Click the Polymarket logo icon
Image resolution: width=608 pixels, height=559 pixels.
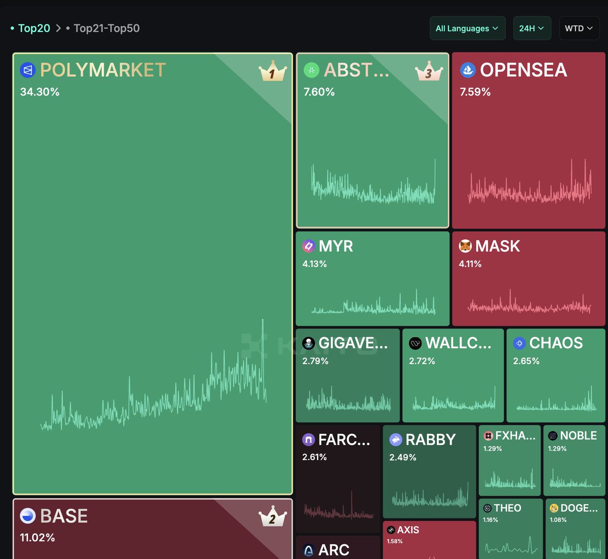[28, 70]
